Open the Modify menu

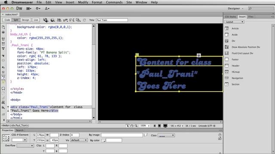83,2
